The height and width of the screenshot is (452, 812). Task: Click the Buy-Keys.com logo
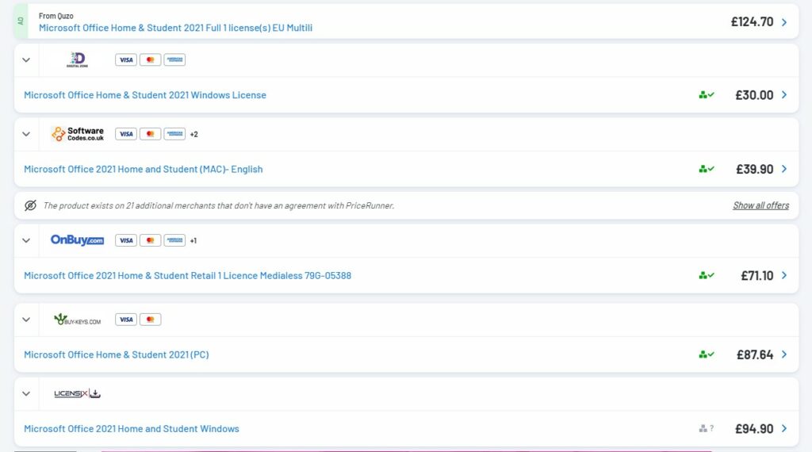click(x=77, y=320)
